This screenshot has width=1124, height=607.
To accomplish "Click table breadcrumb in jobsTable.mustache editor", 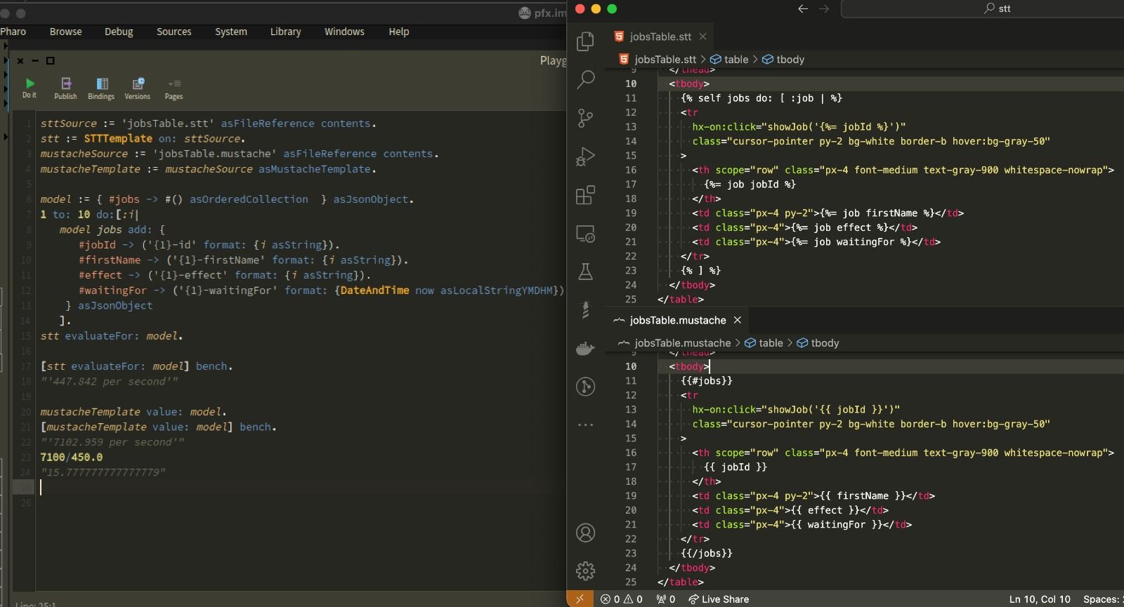I will click(x=764, y=343).
